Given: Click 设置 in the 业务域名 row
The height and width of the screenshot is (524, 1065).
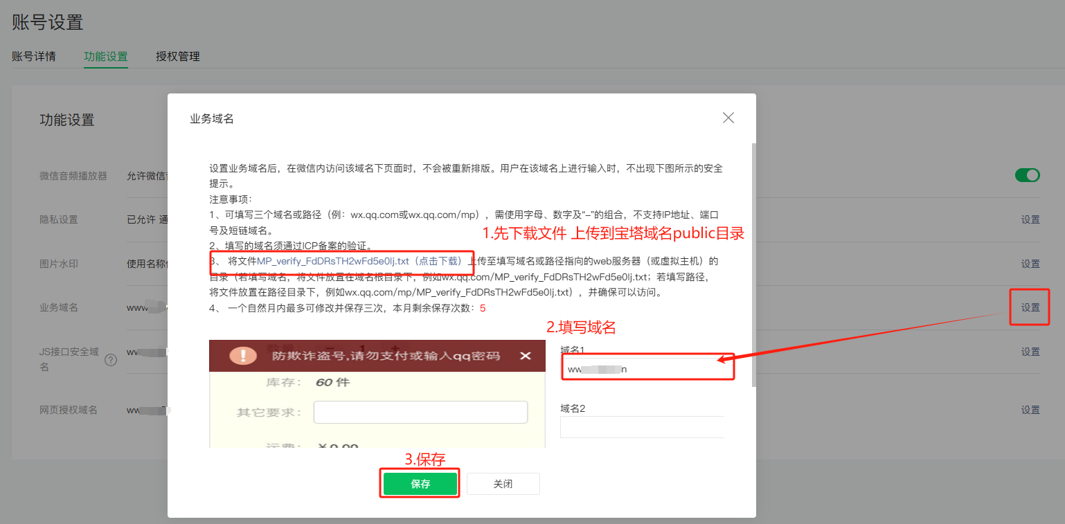Looking at the screenshot, I should 1030,307.
